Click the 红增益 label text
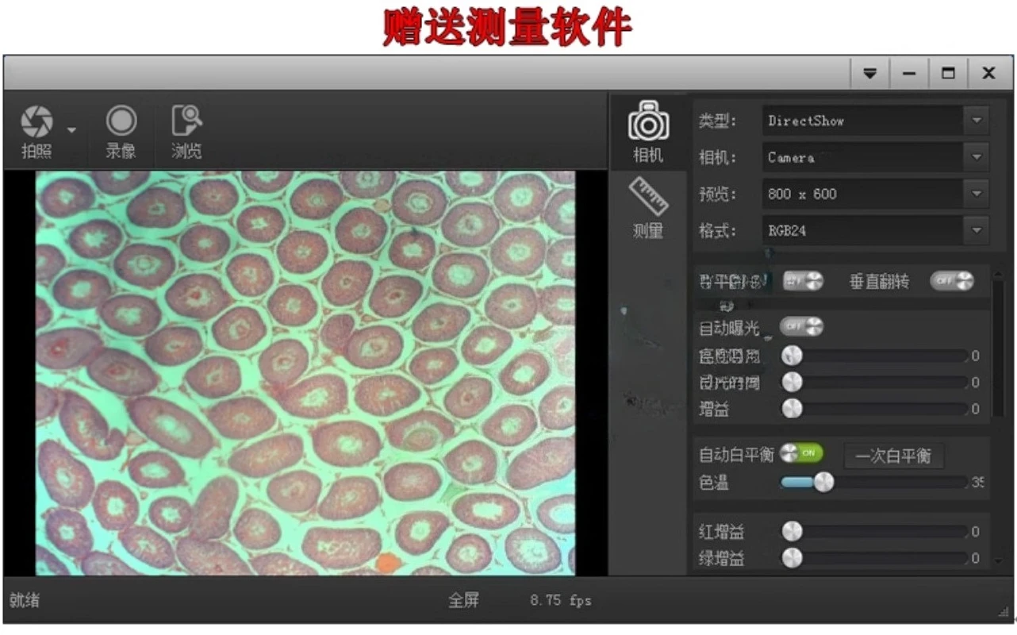Screen dimensions: 1017x635 pos(722,532)
